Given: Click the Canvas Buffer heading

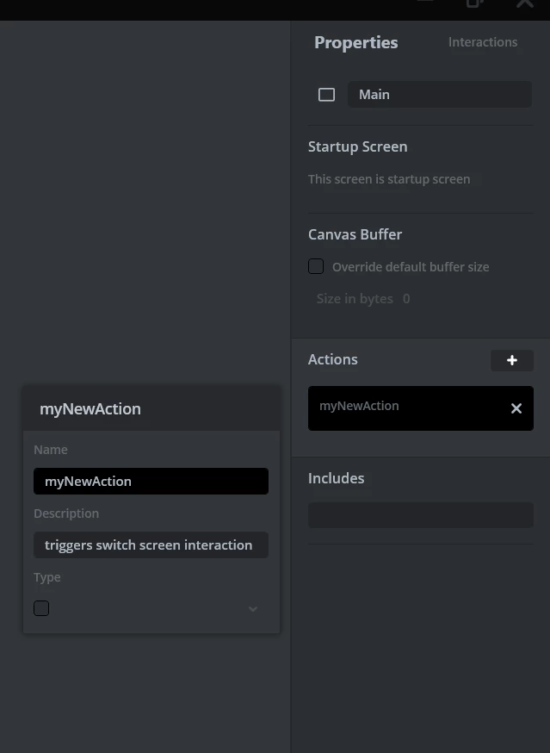Looking at the screenshot, I should pos(355,234).
